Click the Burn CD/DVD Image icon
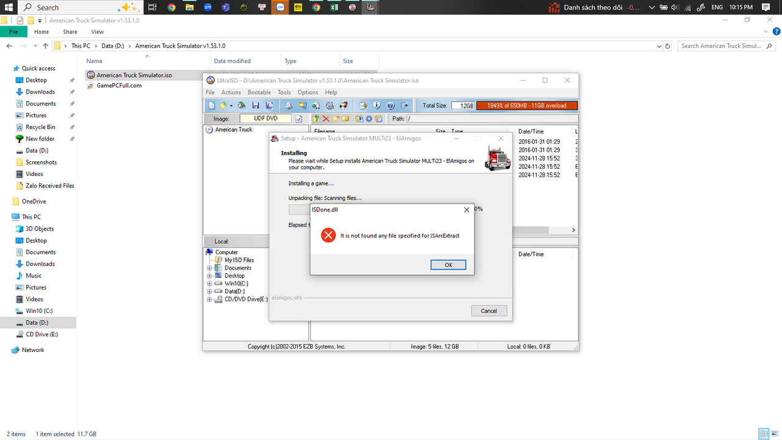This screenshot has width=782, height=440. click(x=343, y=106)
